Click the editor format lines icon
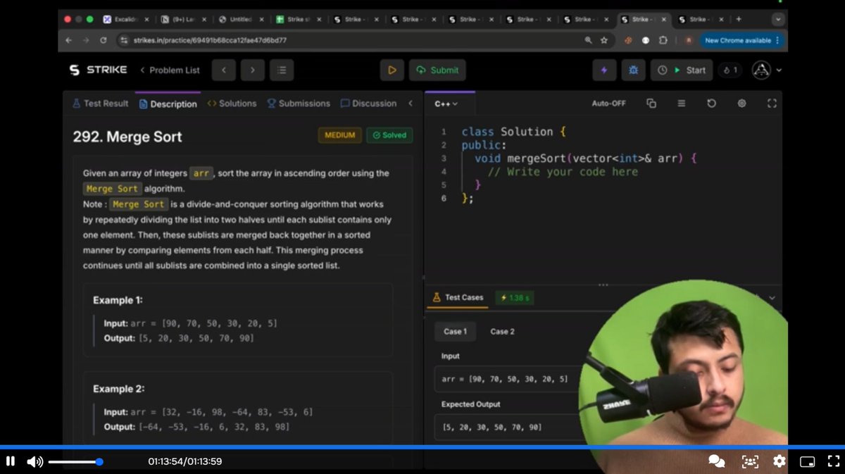Viewport: 845px width, 474px height. coord(682,104)
